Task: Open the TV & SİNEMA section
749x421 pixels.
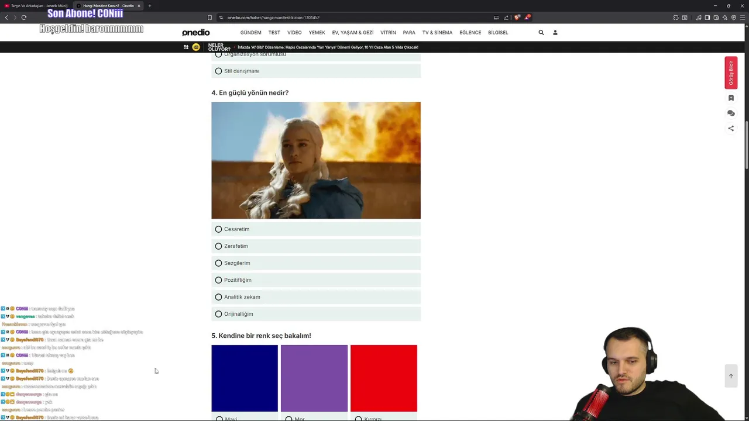Action: pyautogui.click(x=437, y=33)
